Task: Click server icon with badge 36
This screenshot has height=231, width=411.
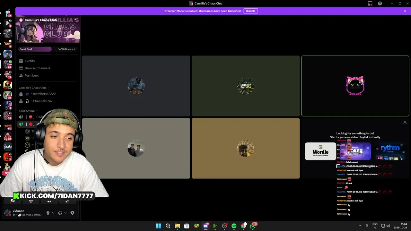Action: 8,95
